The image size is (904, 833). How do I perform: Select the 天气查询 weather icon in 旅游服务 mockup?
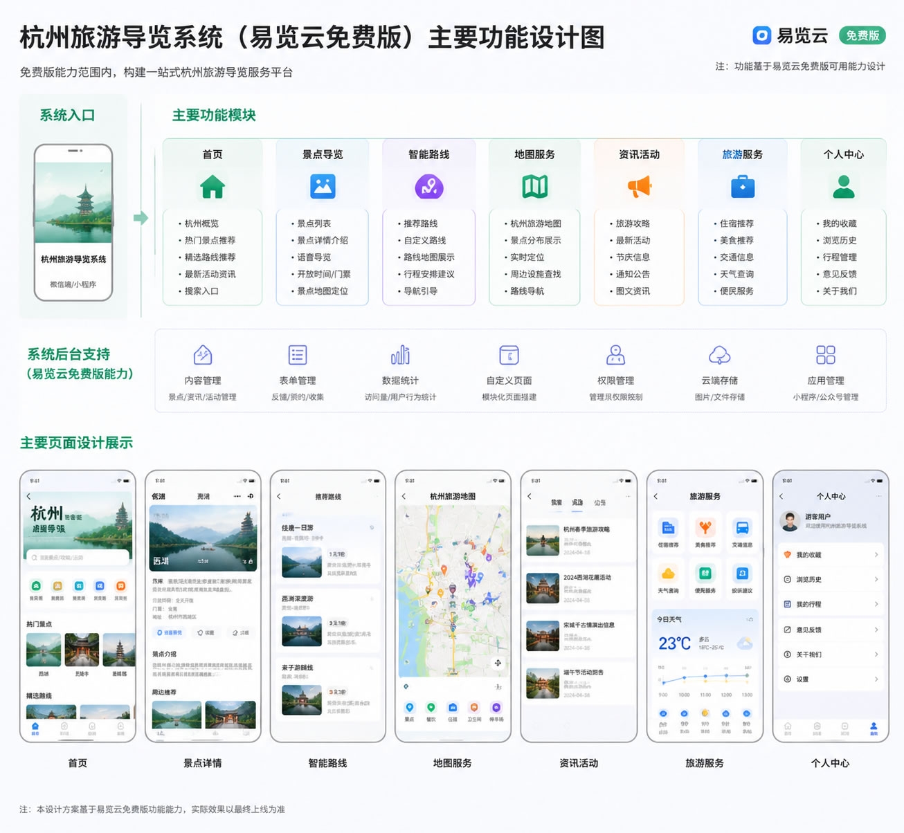point(668,572)
